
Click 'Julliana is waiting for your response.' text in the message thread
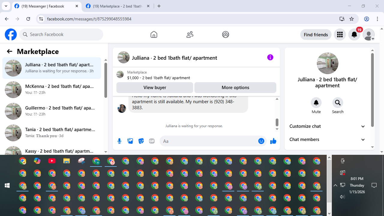(194, 126)
